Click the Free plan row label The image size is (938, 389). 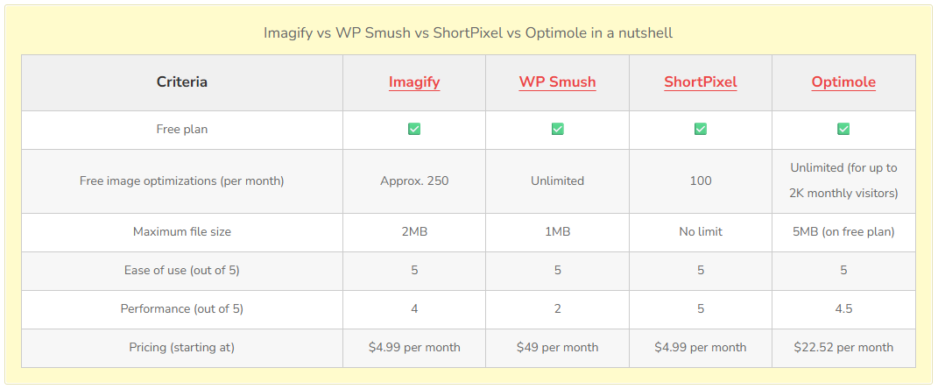tap(182, 129)
